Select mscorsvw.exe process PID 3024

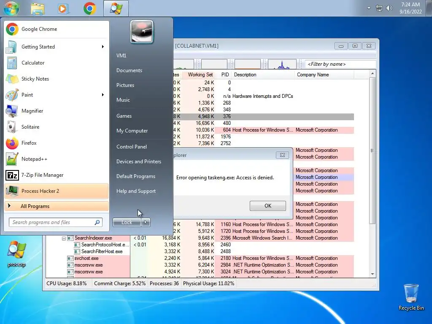click(200, 272)
